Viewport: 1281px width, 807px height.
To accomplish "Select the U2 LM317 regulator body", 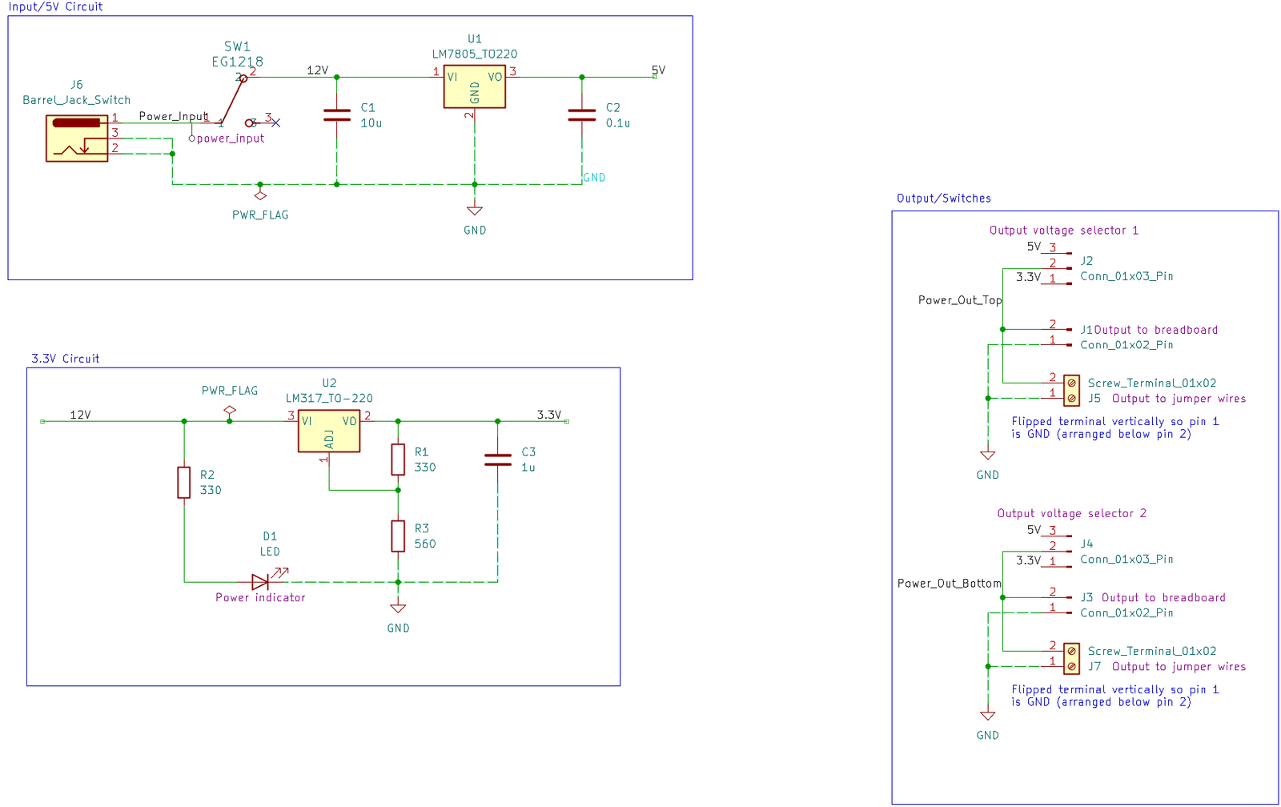I will pos(329,431).
